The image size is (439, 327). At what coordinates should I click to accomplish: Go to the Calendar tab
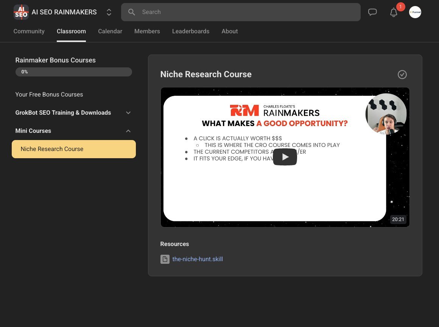(110, 31)
